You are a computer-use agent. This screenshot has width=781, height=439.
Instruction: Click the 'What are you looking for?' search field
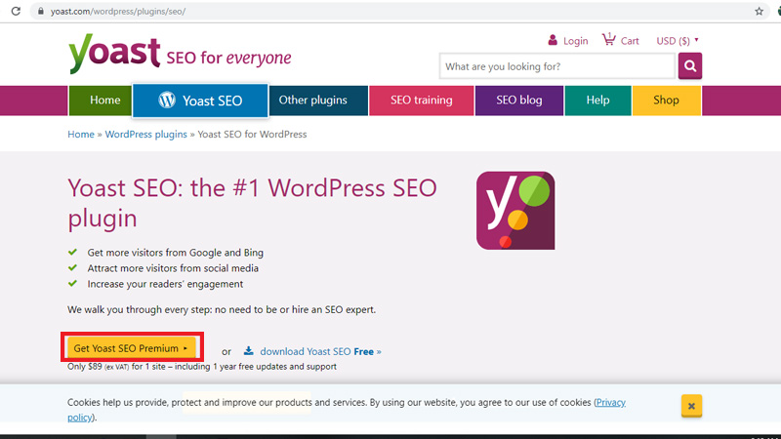pos(556,66)
